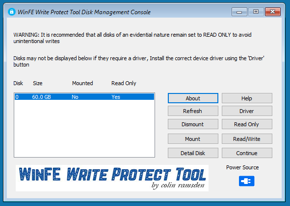The width and height of the screenshot is (290, 206).
Task: Close the WinFE console window
Action: (x=273, y=12)
